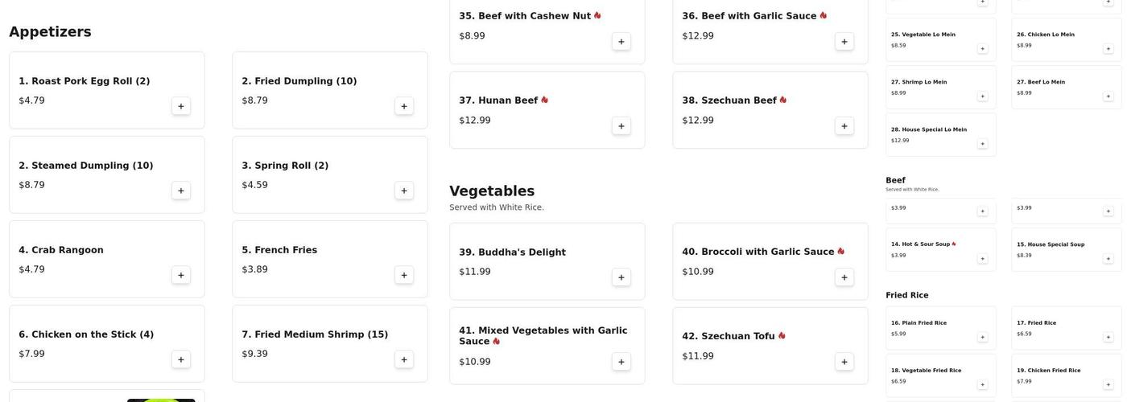Add House Special Lo Mein with plus icon

pyautogui.click(x=982, y=144)
